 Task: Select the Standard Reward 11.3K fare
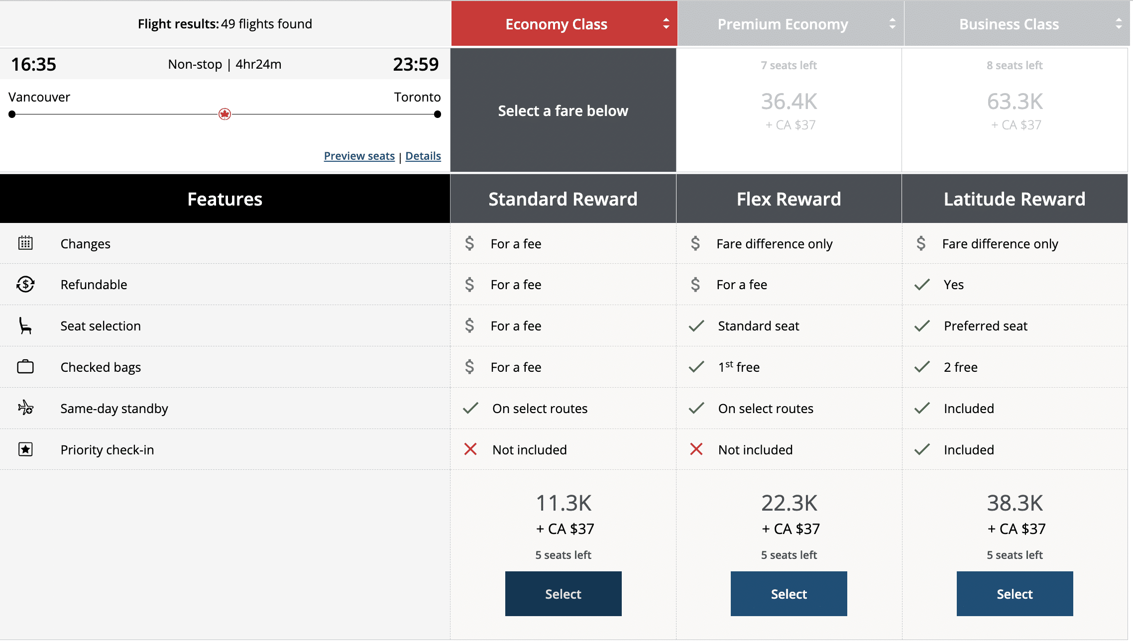(x=563, y=593)
